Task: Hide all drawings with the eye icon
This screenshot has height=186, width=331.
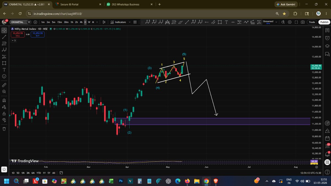Action: (4, 120)
